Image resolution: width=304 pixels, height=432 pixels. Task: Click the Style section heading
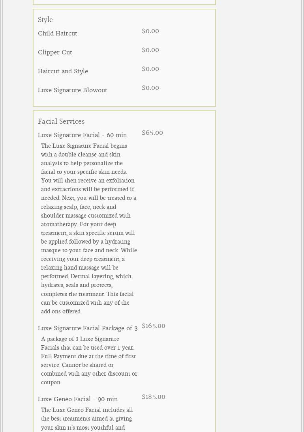point(45,20)
